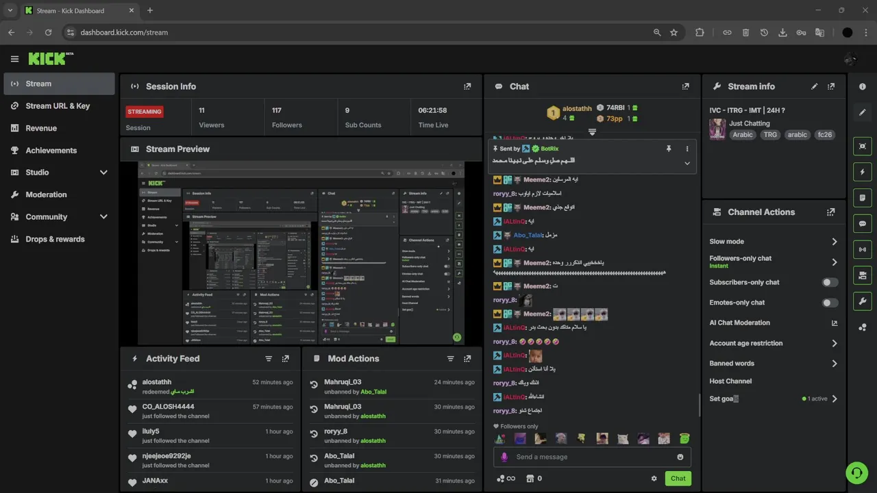
Task: Open Followers-only chat options
Action: point(774,262)
